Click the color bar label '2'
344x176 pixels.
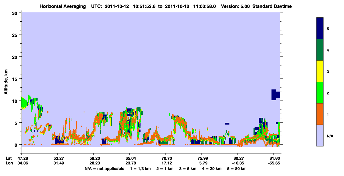pos(328,93)
